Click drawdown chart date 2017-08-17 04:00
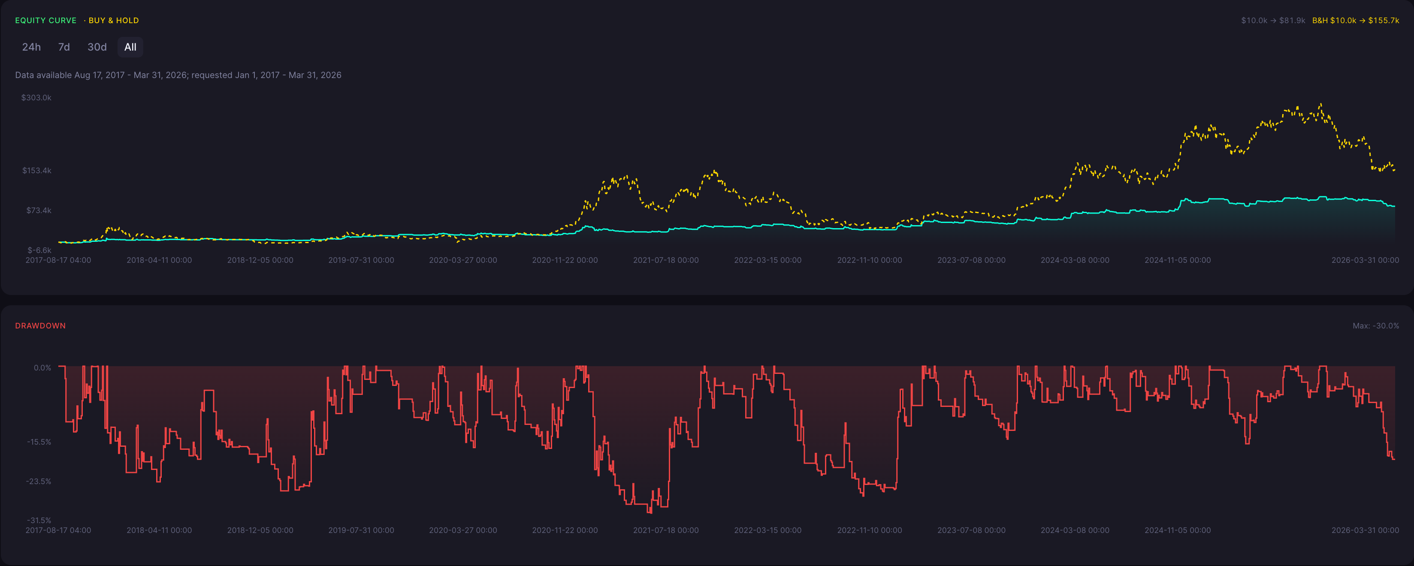Image resolution: width=1414 pixels, height=566 pixels. [x=58, y=530]
